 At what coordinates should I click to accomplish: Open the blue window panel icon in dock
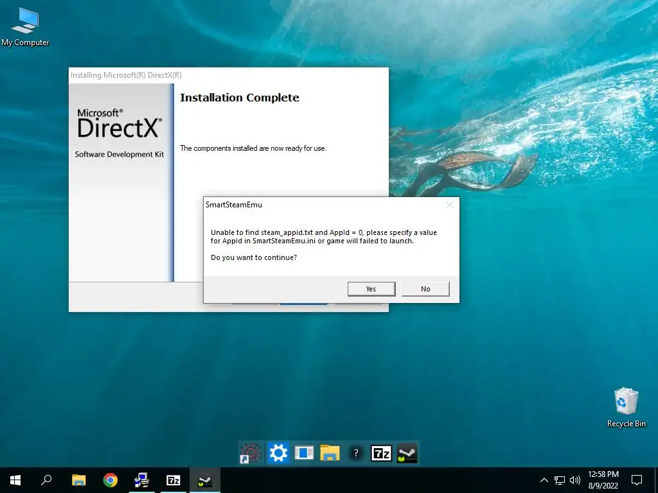(x=304, y=453)
